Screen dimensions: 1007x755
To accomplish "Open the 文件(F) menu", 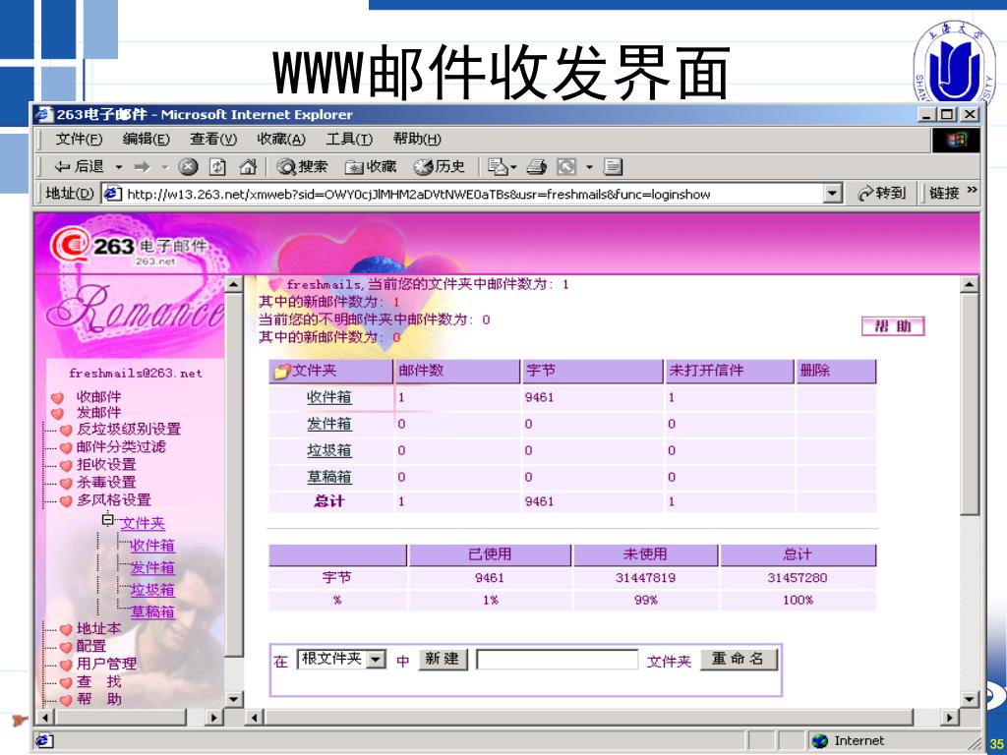I will pyautogui.click(x=79, y=139).
